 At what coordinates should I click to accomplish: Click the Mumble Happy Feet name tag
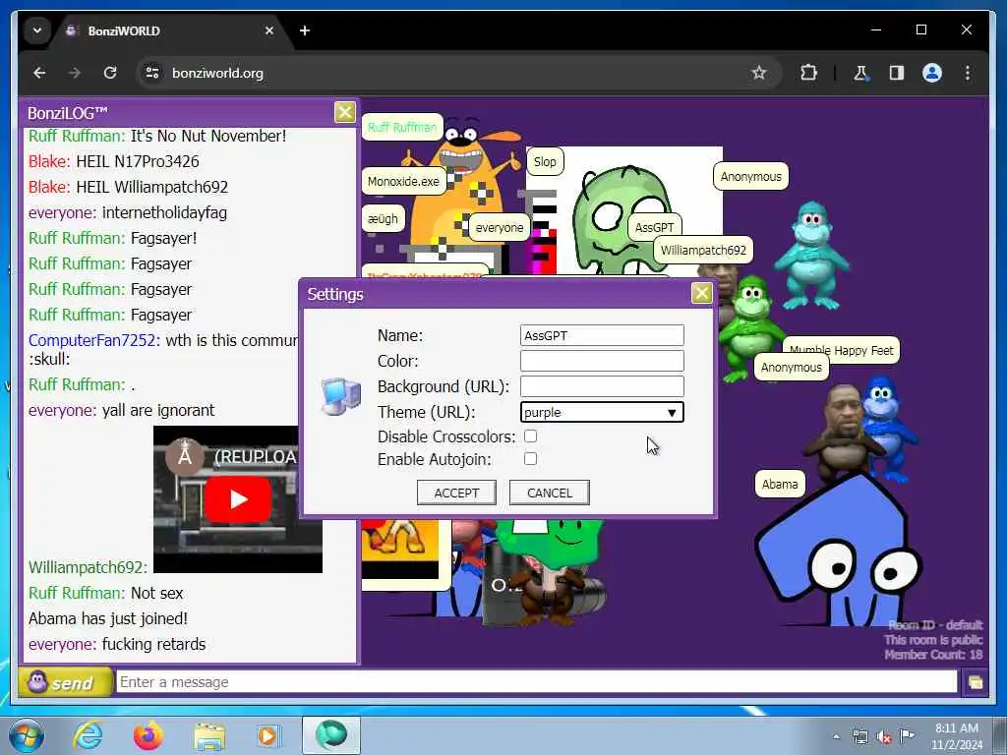point(842,351)
